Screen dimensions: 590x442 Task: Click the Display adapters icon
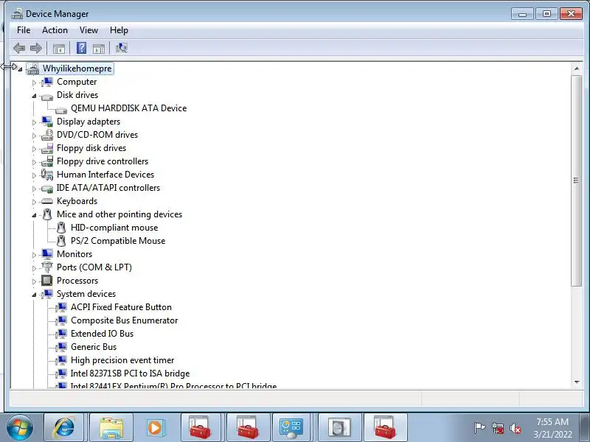point(47,122)
